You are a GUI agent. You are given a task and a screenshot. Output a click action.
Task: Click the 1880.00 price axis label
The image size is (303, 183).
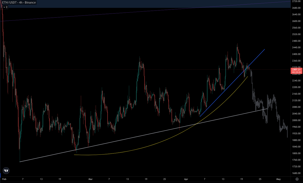(297, 140)
